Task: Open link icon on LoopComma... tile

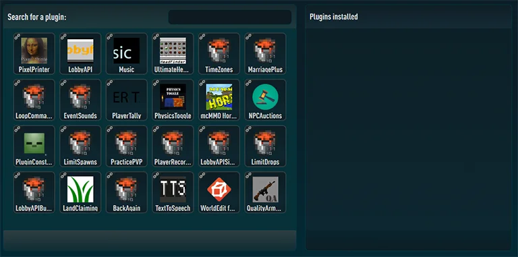Action: (17, 82)
